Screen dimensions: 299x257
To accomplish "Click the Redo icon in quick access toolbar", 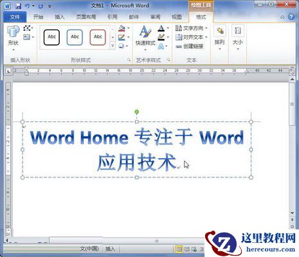I will pos(41,6).
